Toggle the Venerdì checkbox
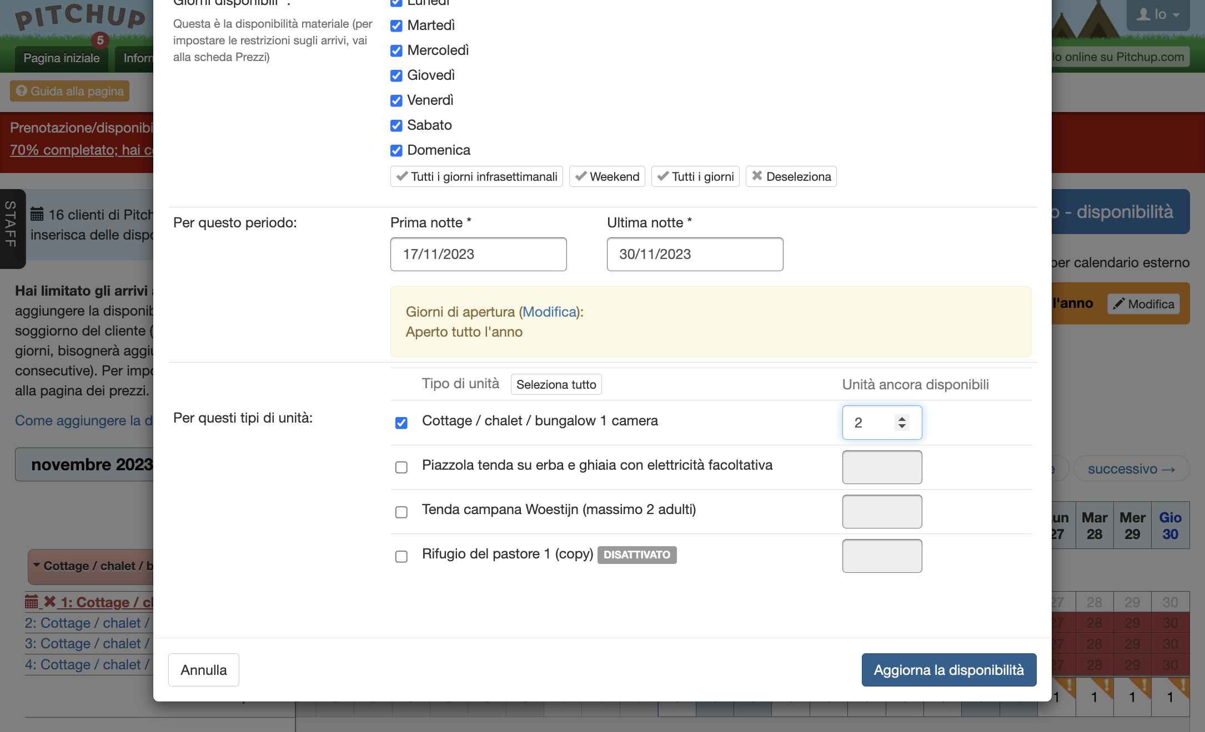 coord(396,100)
